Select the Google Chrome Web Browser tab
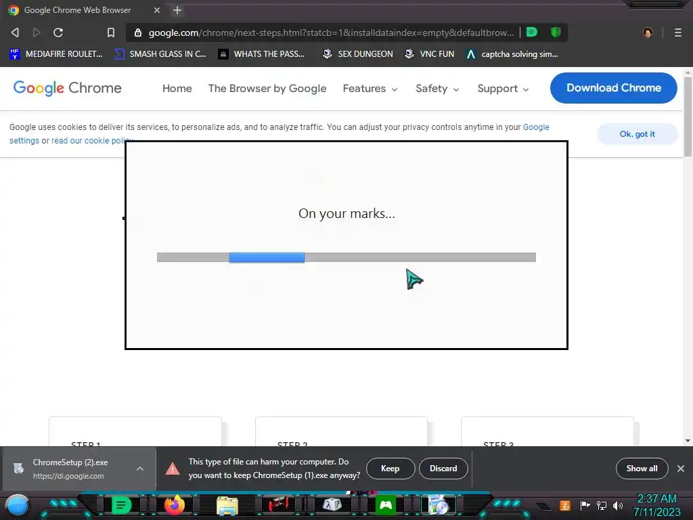 [84, 10]
